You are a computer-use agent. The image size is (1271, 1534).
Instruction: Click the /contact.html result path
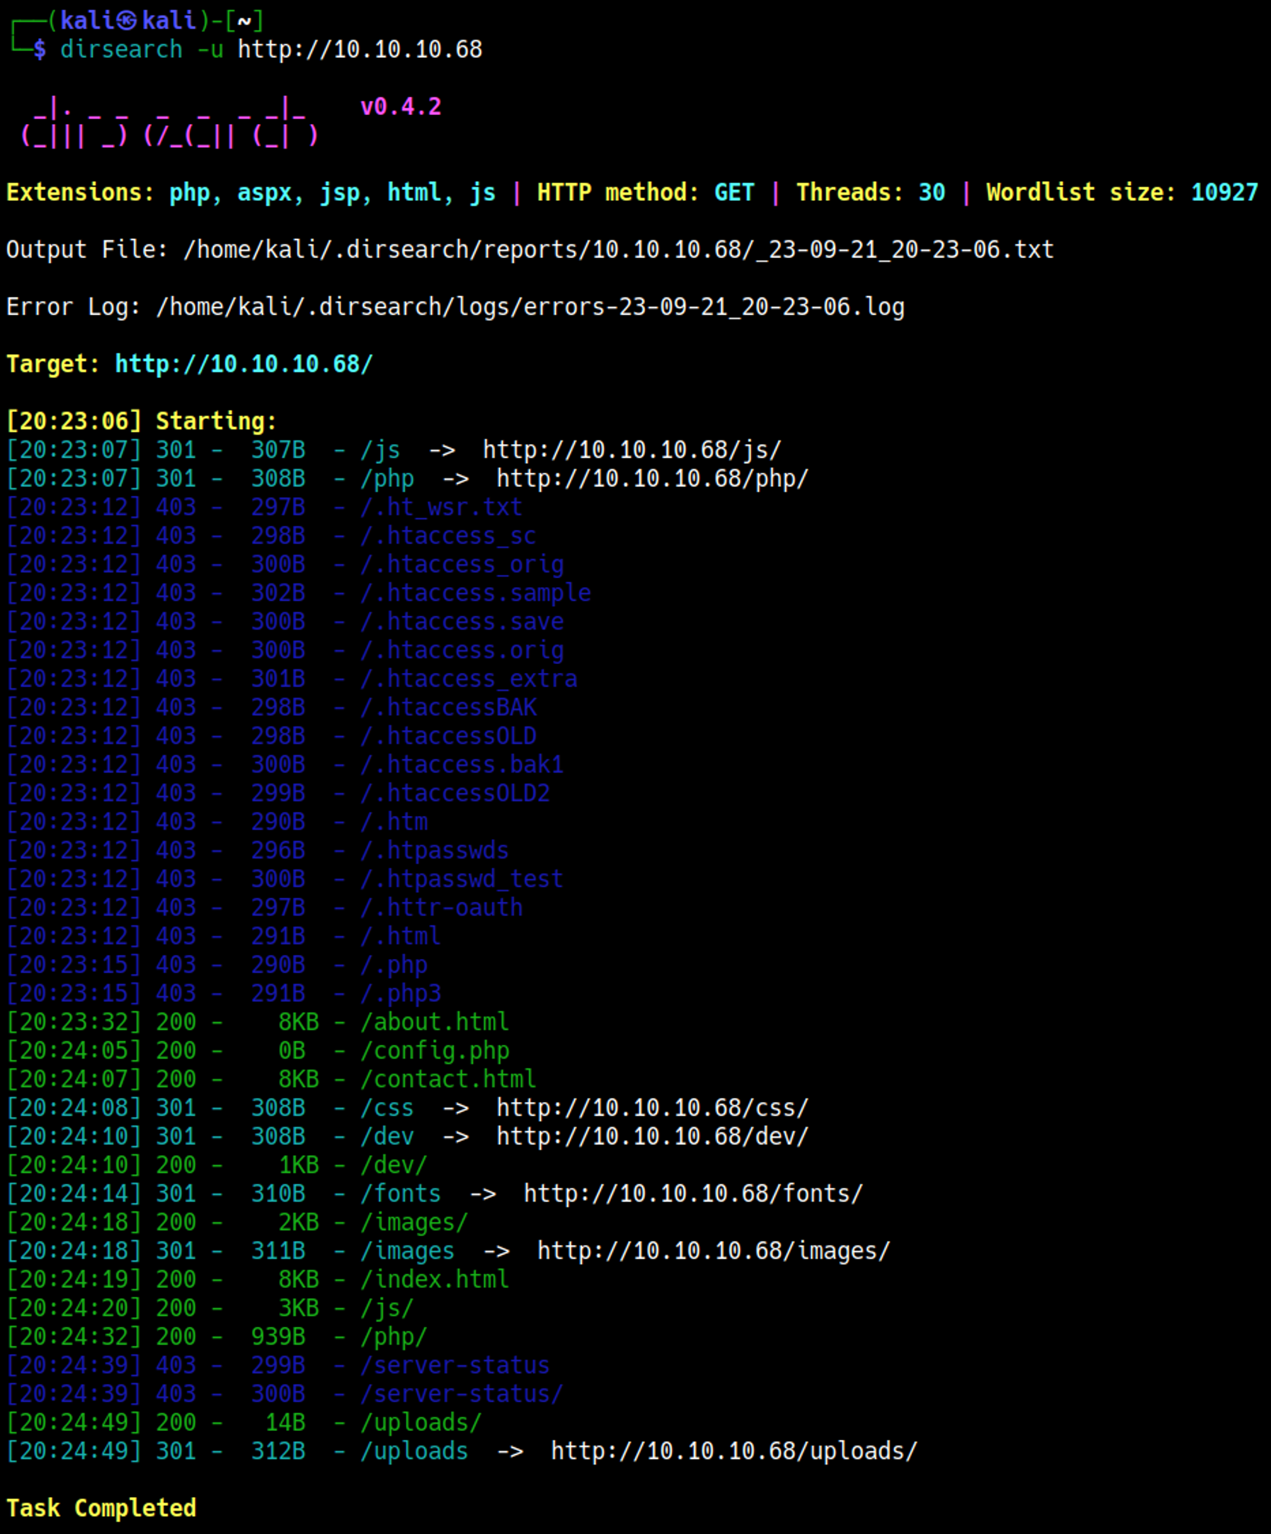(x=448, y=1079)
